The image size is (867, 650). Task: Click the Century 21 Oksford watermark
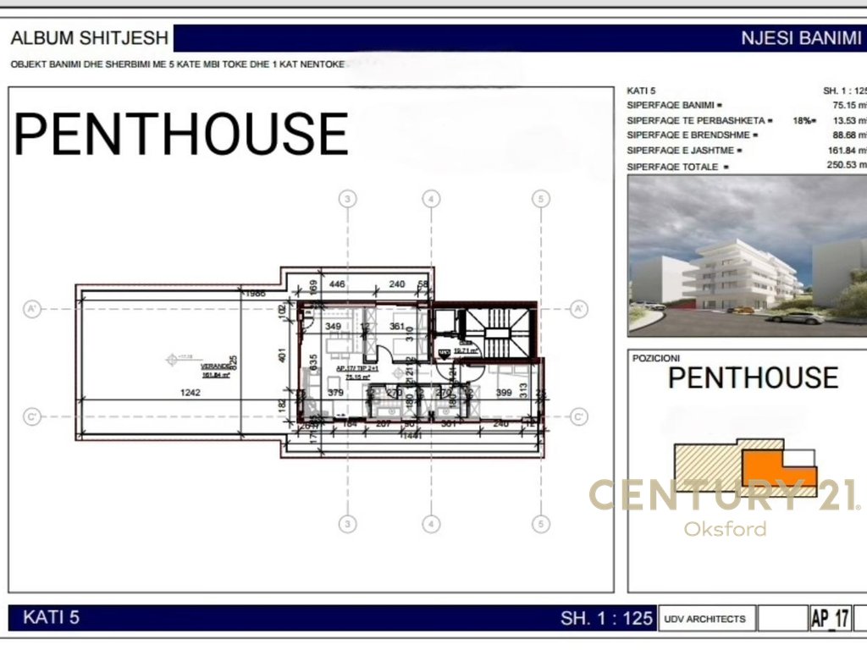pyautogui.click(x=725, y=508)
